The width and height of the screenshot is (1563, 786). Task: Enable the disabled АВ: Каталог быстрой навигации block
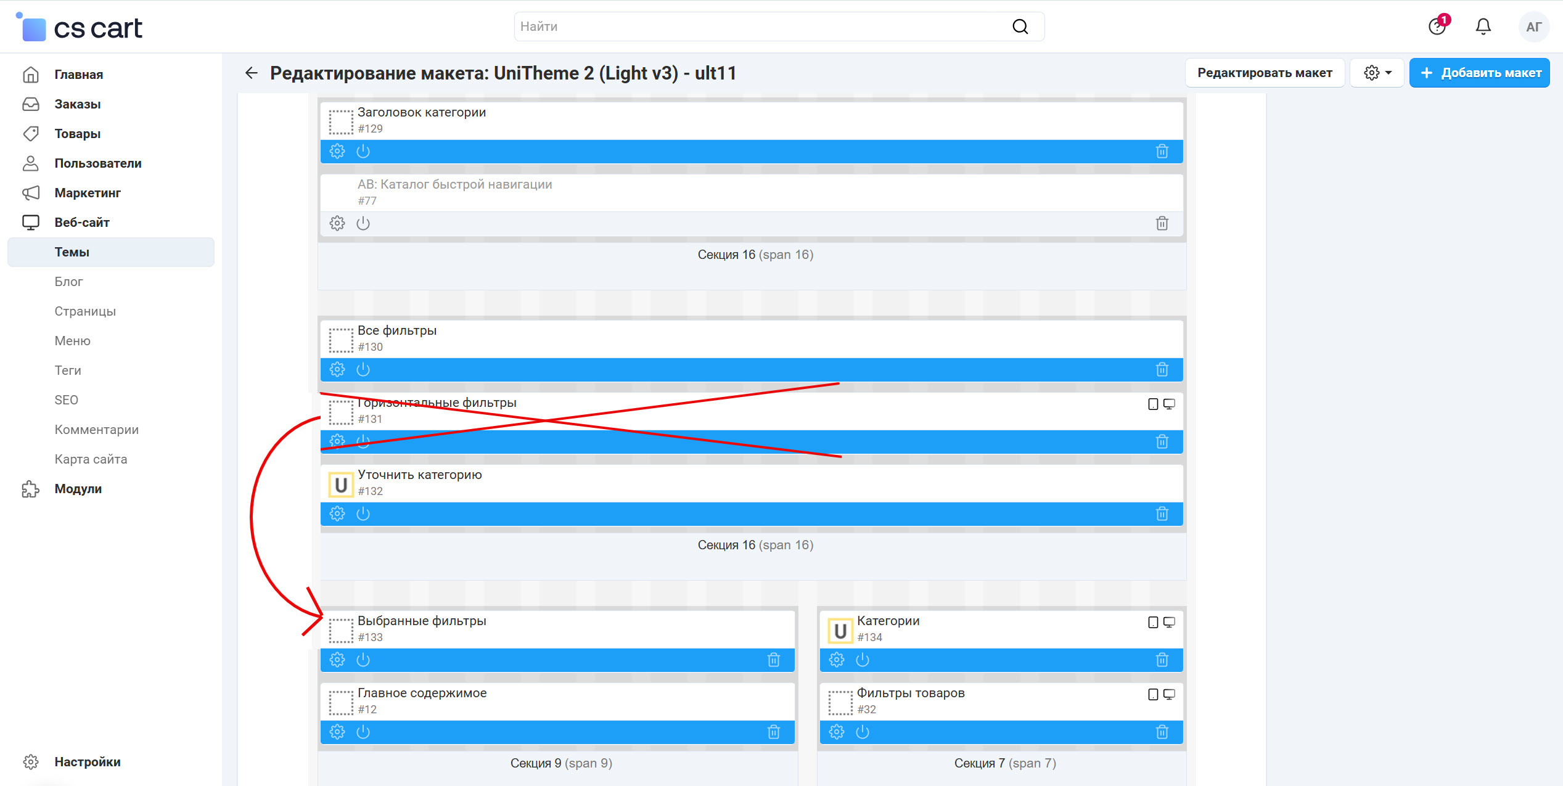(363, 223)
